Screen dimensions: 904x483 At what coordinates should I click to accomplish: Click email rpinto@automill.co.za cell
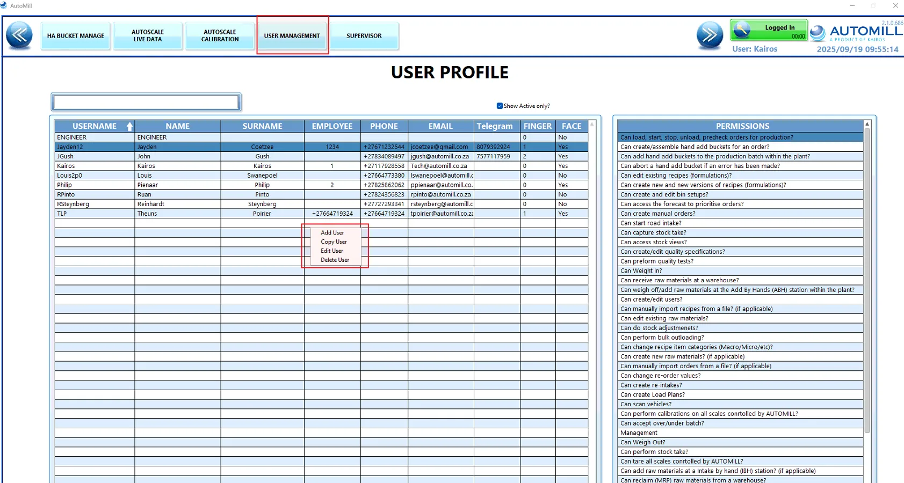coord(441,195)
